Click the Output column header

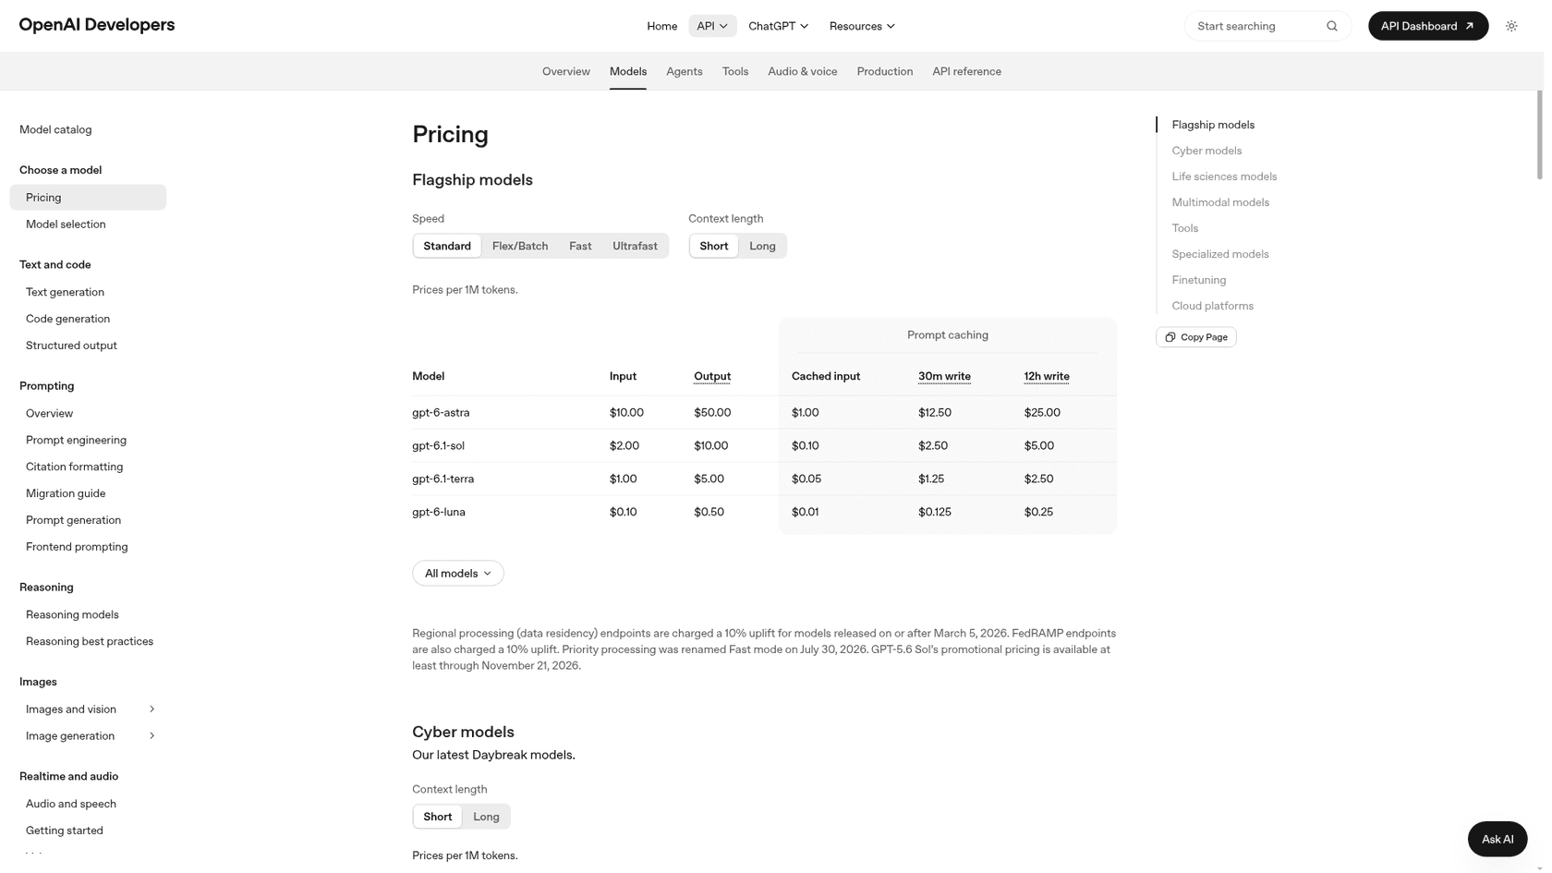(712, 376)
